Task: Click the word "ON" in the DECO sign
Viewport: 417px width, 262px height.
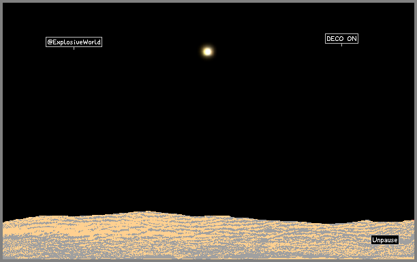Action: [352, 39]
